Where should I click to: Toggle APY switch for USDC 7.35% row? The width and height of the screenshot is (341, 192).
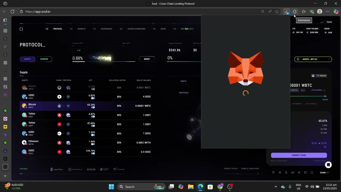click(x=93, y=135)
